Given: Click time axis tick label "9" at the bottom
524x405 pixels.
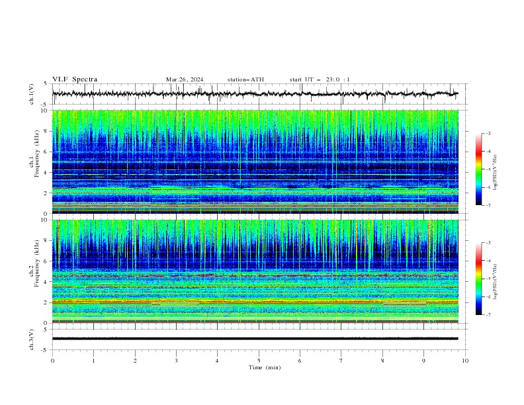Looking at the screenshot, I should tap(423, 361).
